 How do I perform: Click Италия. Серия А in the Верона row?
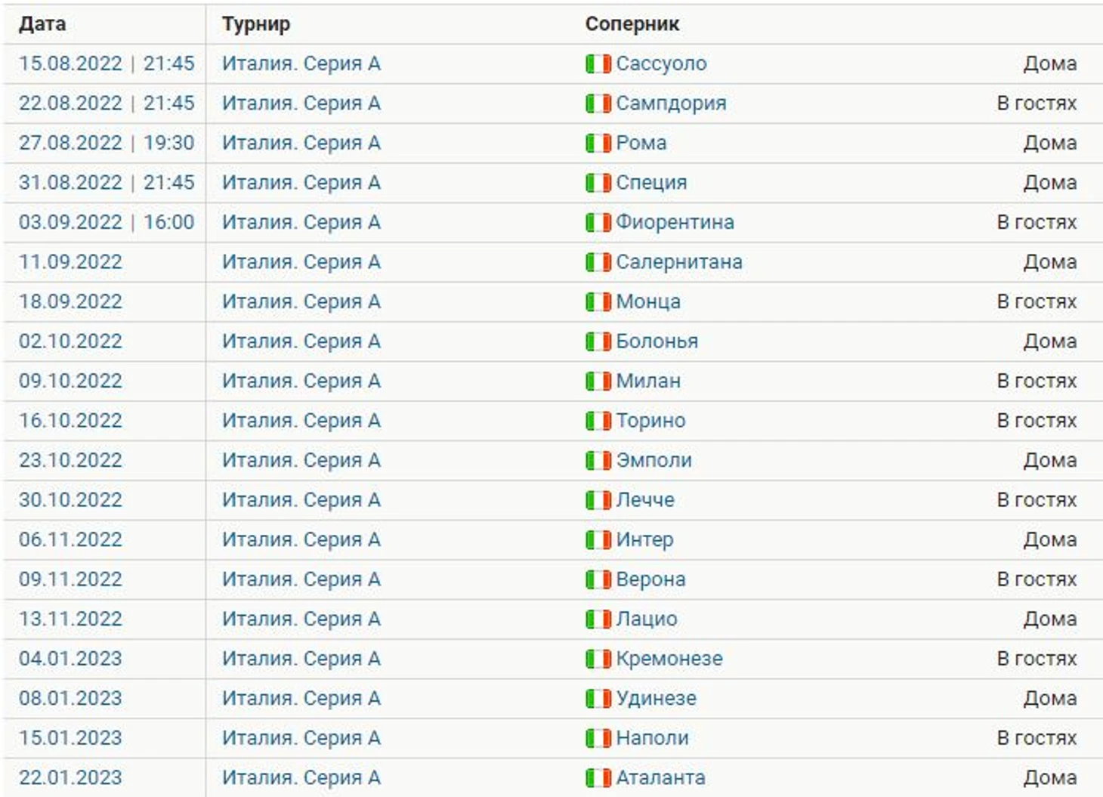pyautogui.click(x=301, y=579)
